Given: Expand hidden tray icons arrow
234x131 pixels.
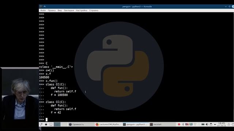Looking at the screenshot, I should pyautogui.click(x=215, y=124).
